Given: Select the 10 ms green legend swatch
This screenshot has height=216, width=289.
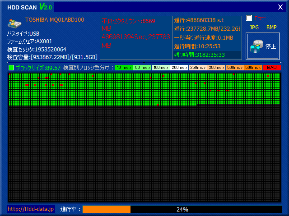Looking at the screenshot, I should click(123, 67).
